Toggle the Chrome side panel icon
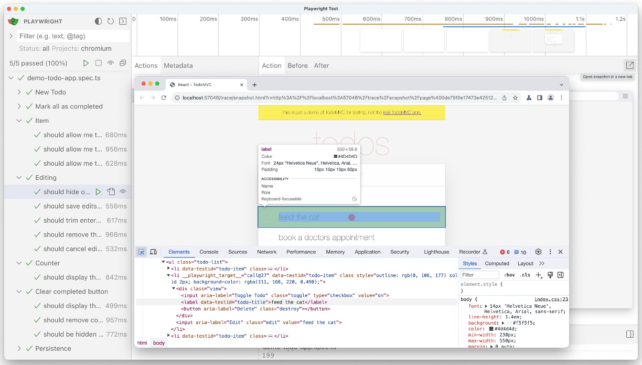 tap(540, 98)
